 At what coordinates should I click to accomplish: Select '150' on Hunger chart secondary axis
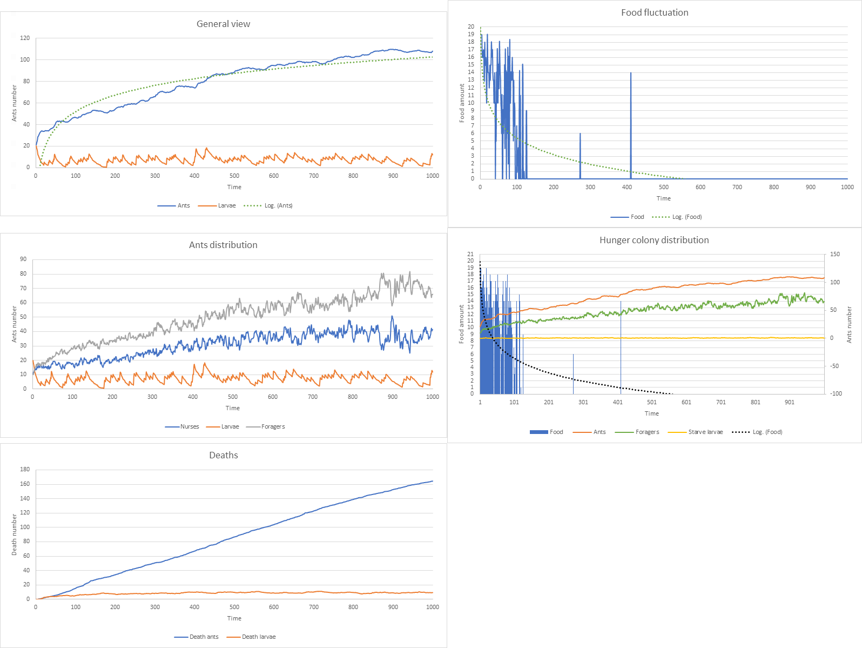point(835,254)
